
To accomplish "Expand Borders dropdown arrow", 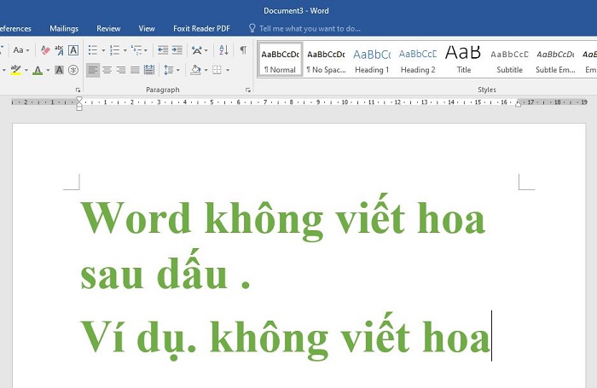I will [228, 71].
